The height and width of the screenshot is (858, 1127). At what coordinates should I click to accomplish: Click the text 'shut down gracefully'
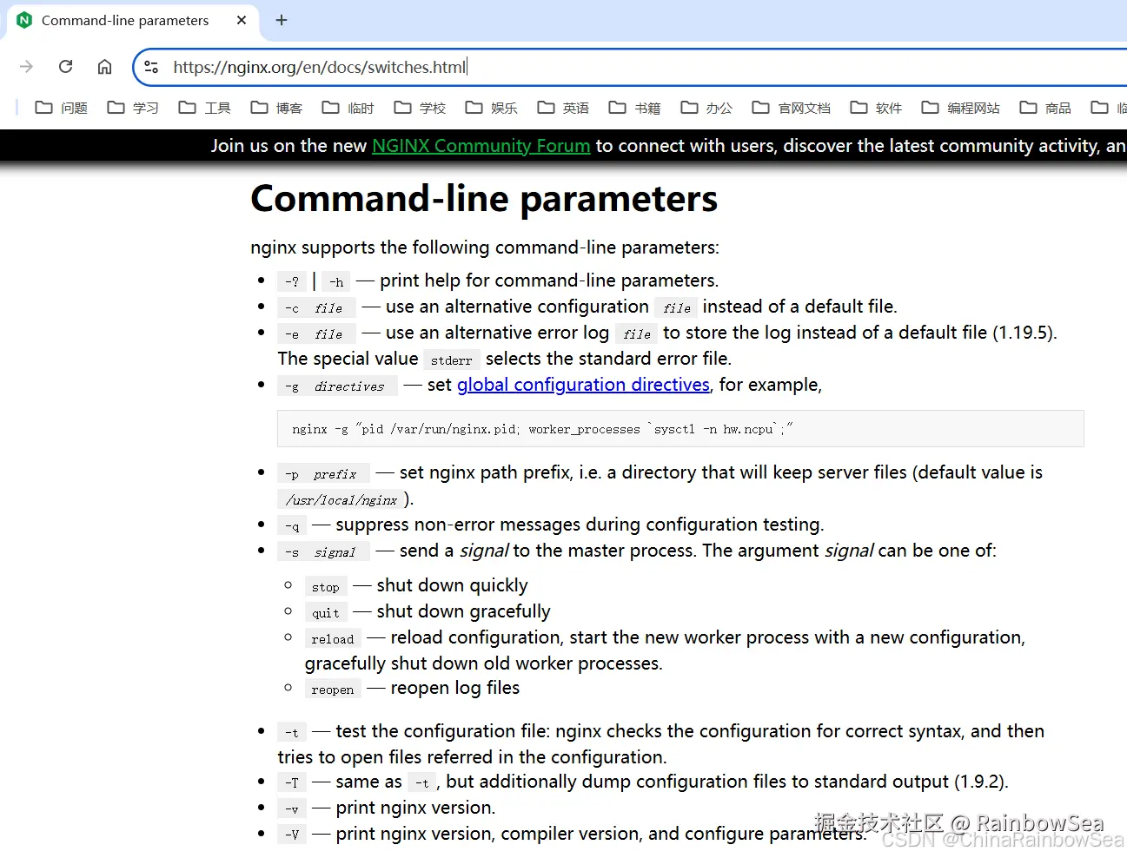click(464, 611)
